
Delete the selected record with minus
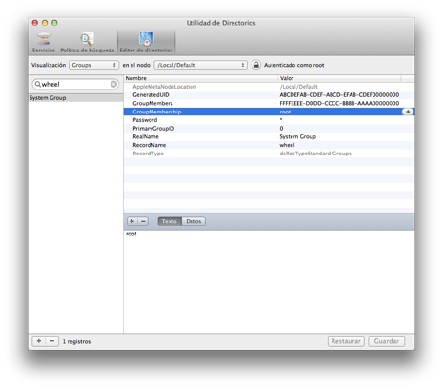(x=52, y=341)
